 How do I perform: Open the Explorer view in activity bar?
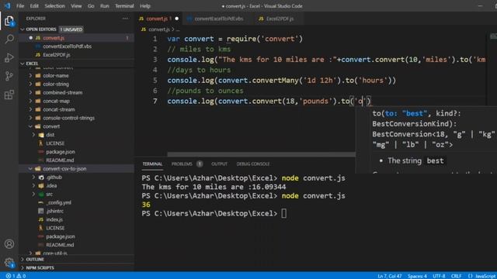tap(9, 21)
